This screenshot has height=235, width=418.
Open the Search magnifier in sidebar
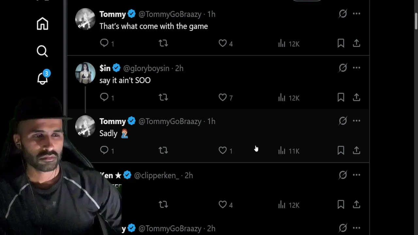(42, 51)
